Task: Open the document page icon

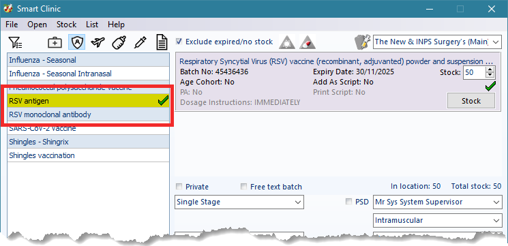Action: pyautogui.click(x=162, y=42)
